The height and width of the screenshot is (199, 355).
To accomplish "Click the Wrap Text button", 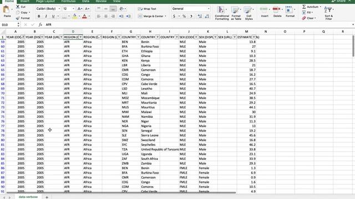I will pyautogui.click(x=147, y=9).
